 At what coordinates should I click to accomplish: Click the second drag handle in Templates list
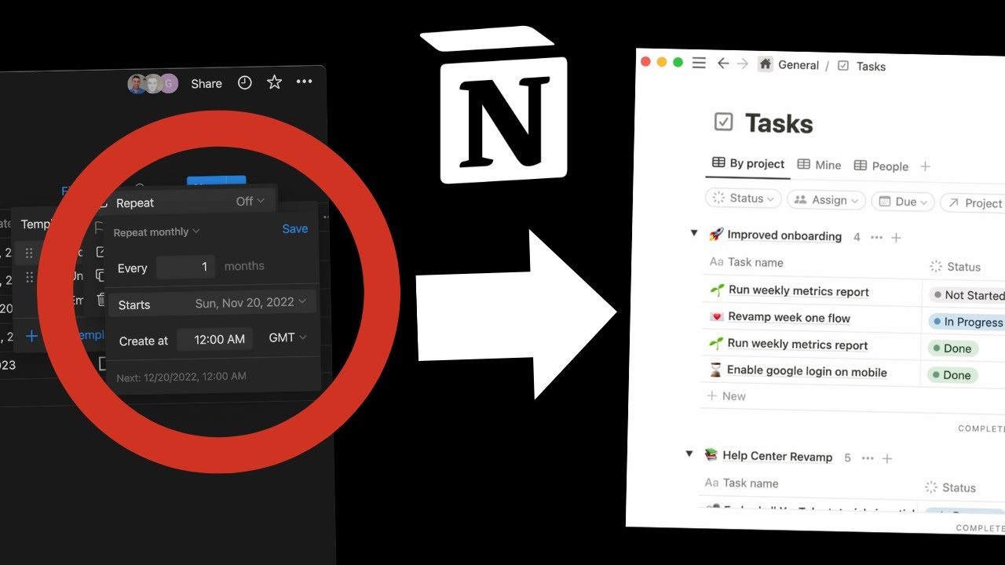[x=29, y=277]
